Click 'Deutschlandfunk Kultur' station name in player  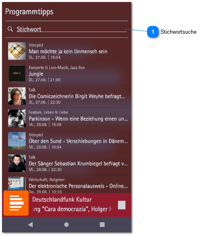pos(62,199)
